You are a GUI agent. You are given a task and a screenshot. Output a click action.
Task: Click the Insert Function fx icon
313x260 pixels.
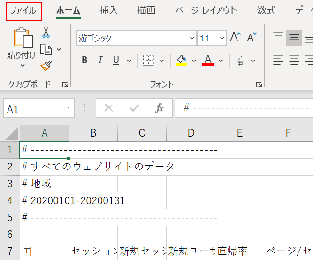point(160,108)
